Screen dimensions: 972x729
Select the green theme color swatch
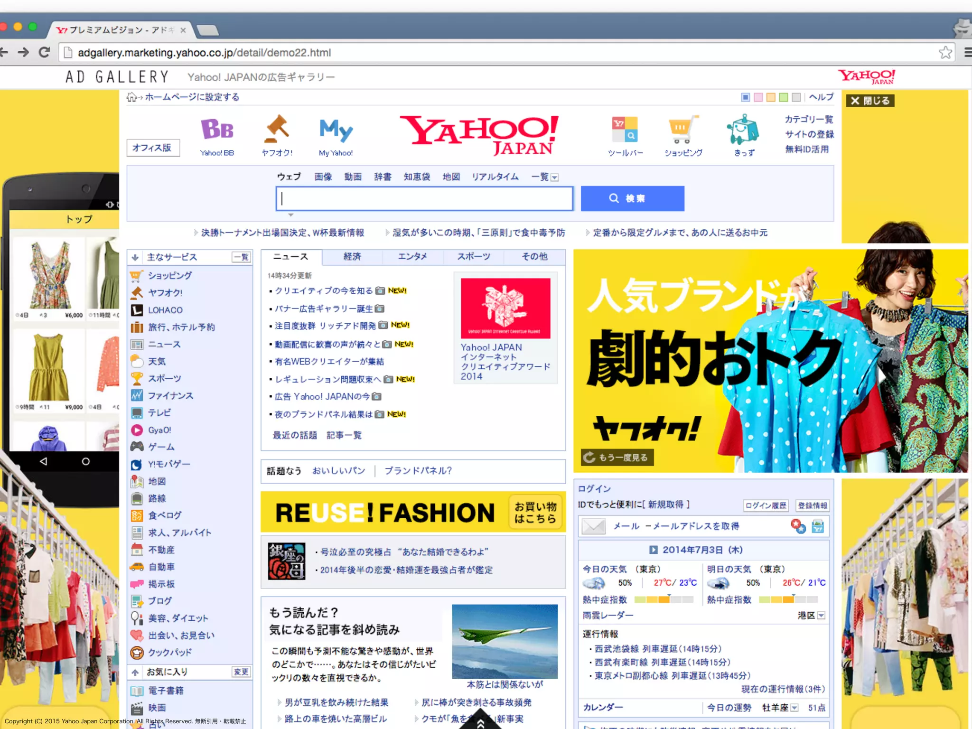coord(784,97)
